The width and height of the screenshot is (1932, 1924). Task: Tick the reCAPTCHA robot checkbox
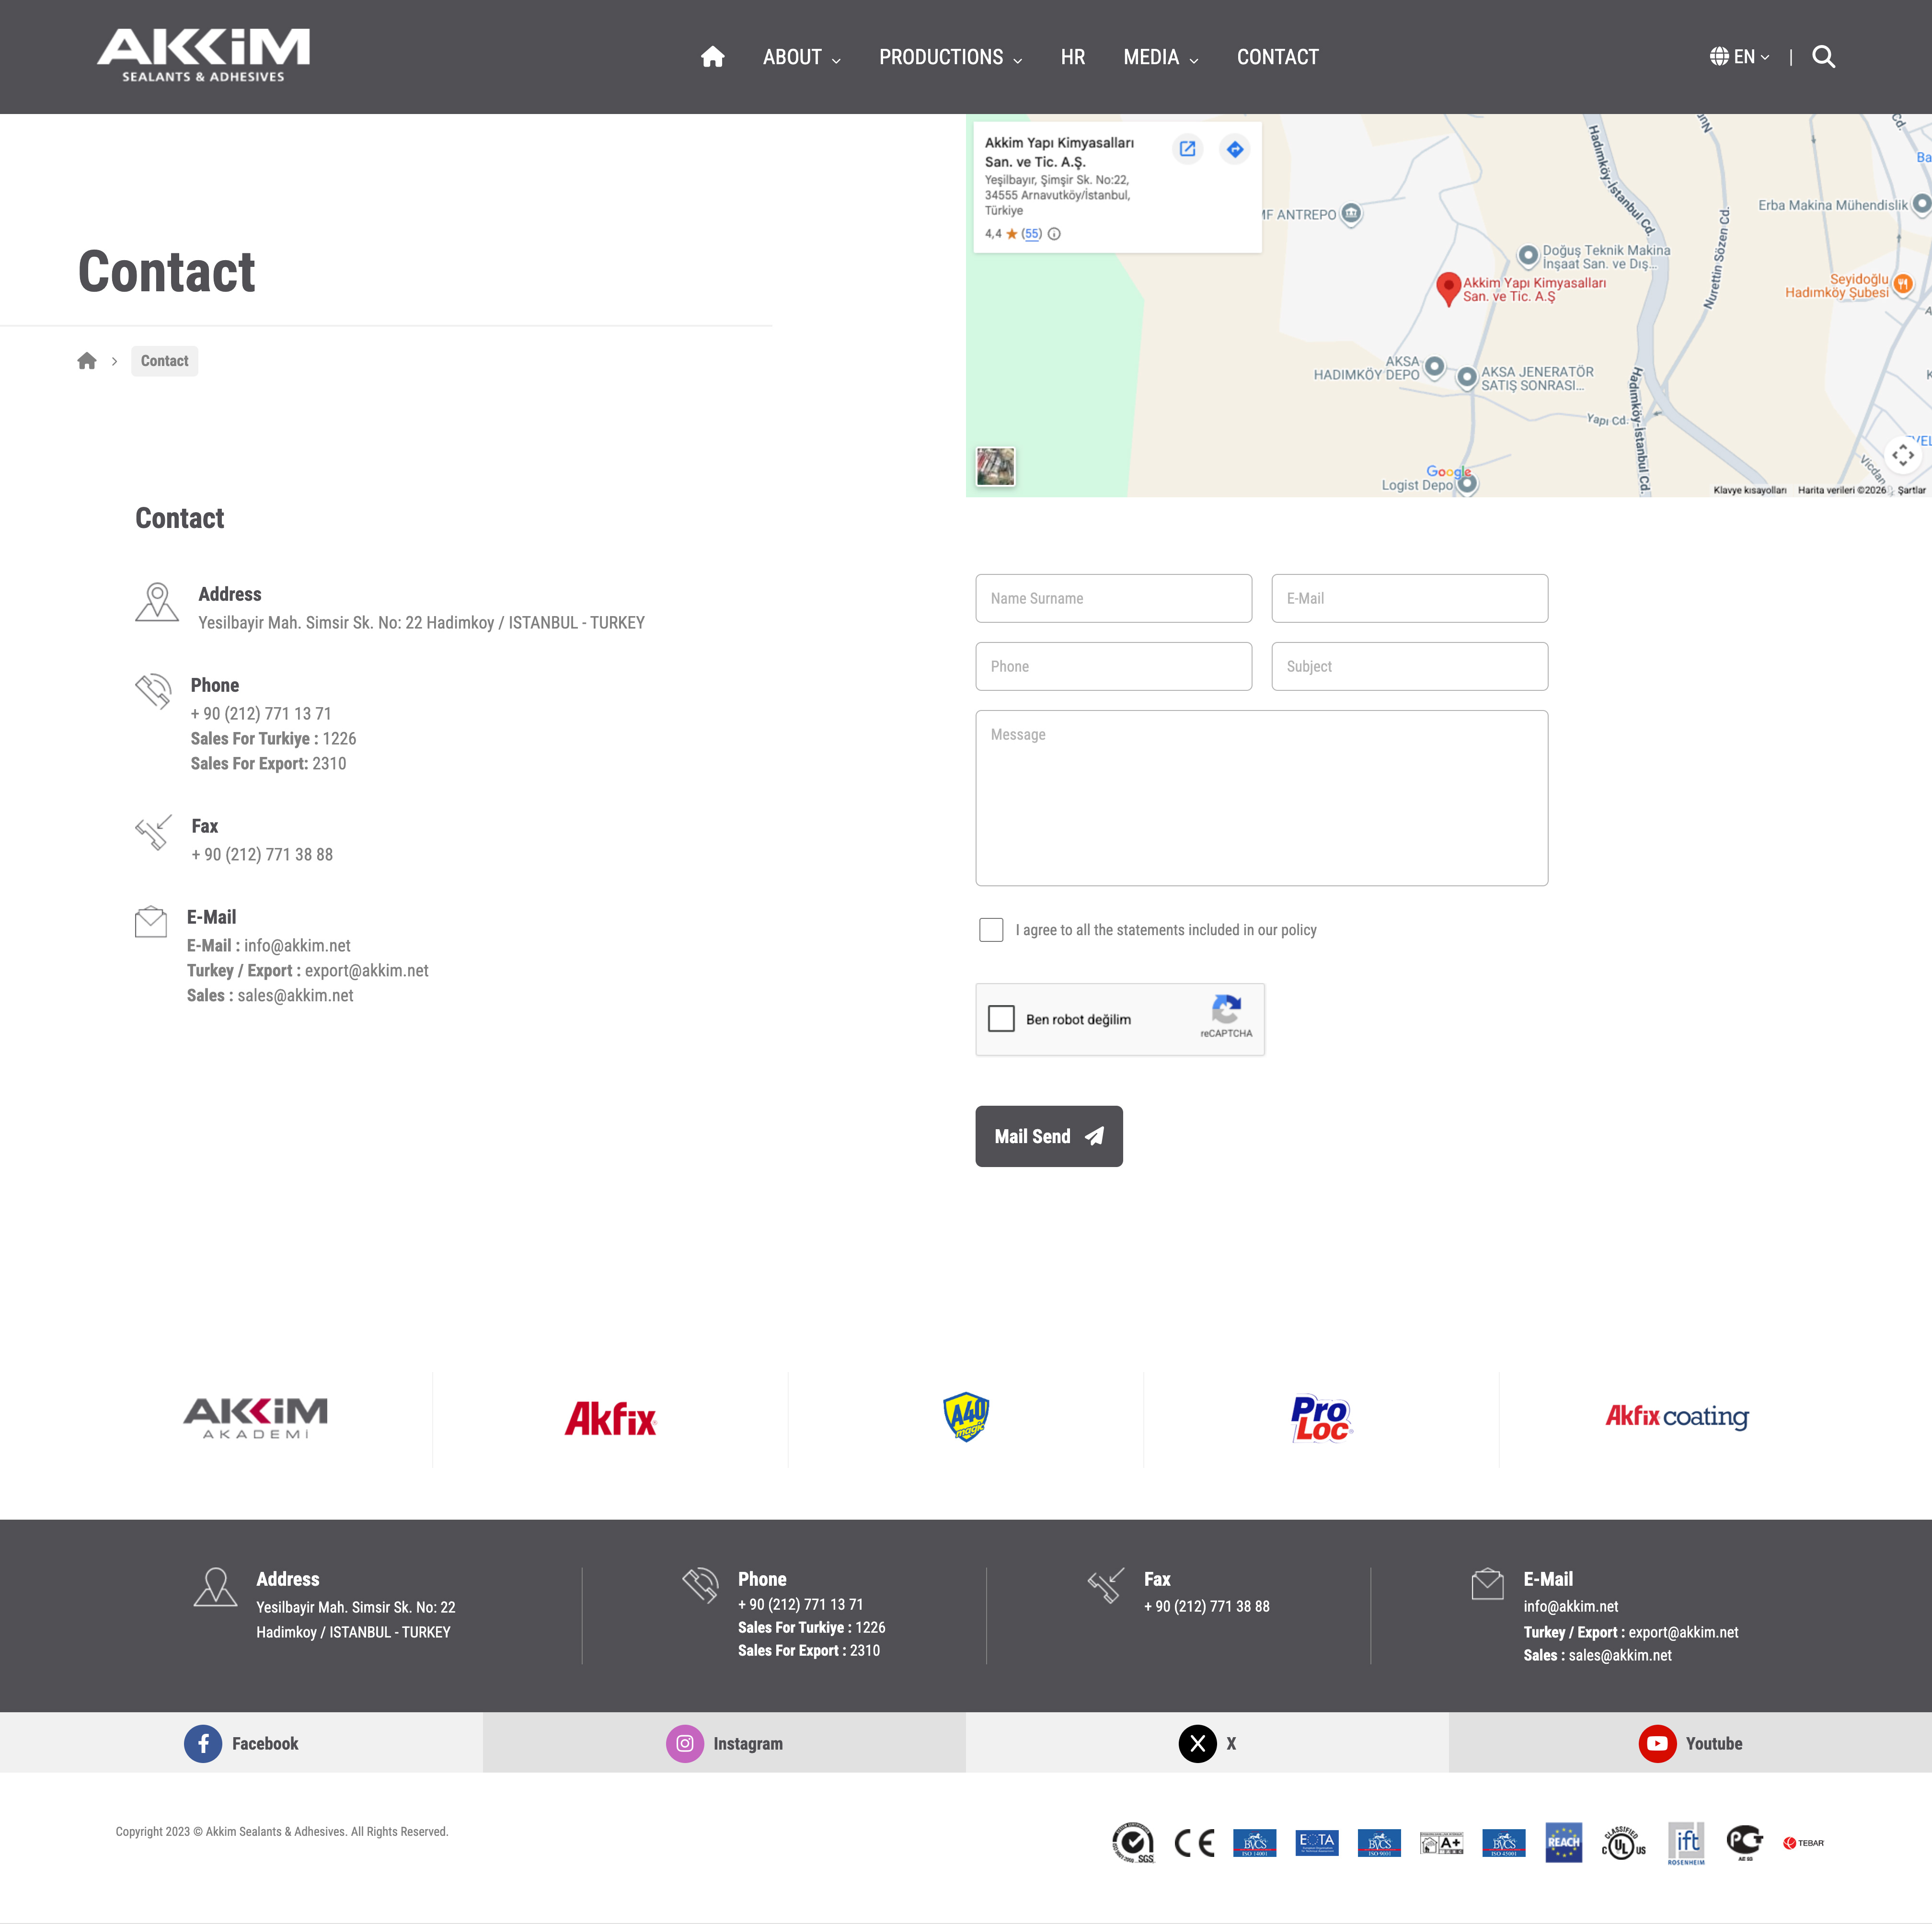(1001, 1019)
